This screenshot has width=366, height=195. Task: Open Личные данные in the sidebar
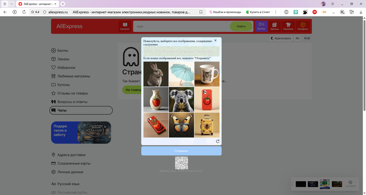click(x=67, y=172)
